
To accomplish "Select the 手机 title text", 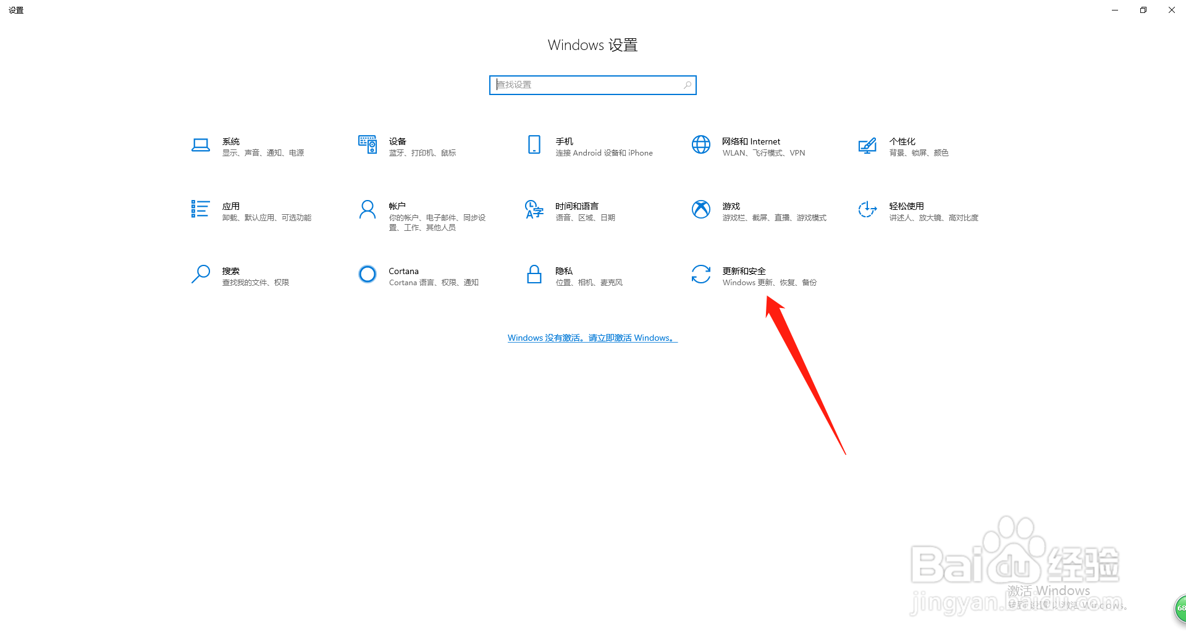I will click(565, 141).
